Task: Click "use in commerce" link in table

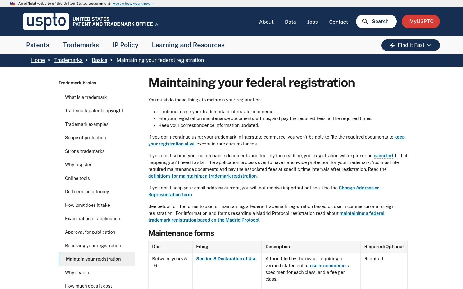Action: (328, 266)
